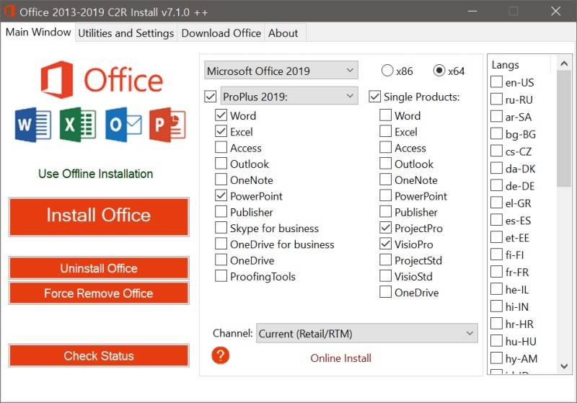The width and height of the screenshot is (577, 403).
Task: Uncheck PowerPoint under ProPlus 2019
Action: tap(221, 195)
